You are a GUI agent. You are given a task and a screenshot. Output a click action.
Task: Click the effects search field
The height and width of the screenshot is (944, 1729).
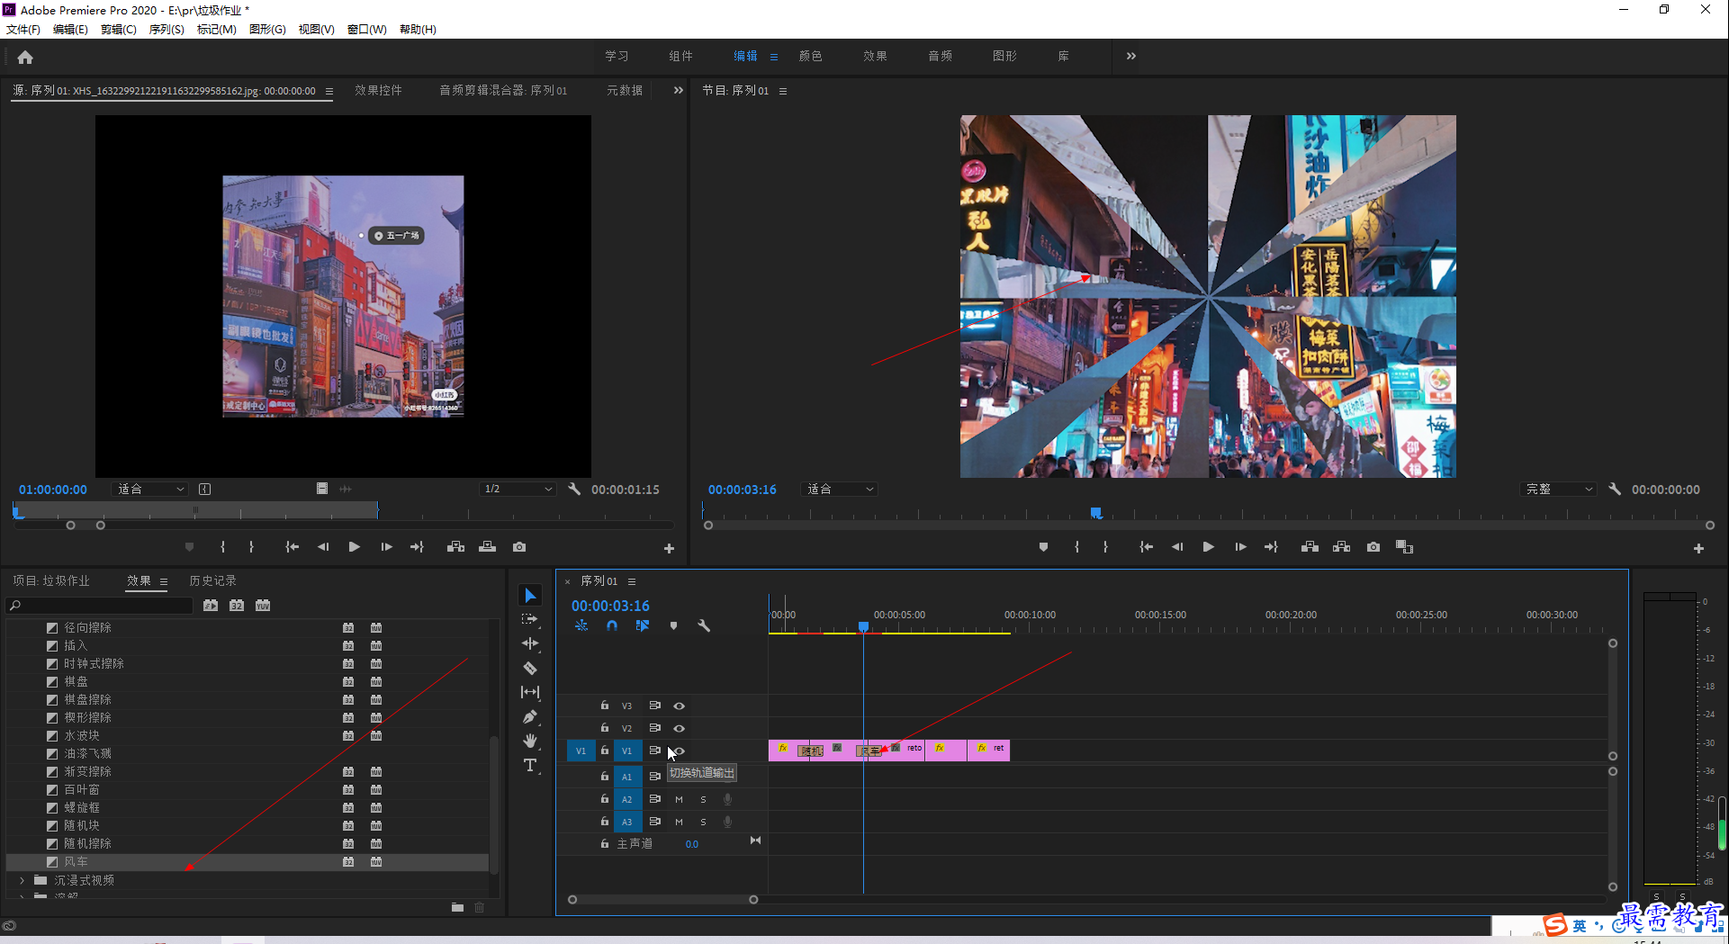tap(99, 606)
